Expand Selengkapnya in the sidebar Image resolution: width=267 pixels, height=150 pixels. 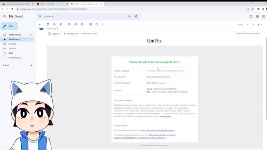coord(15,57)
